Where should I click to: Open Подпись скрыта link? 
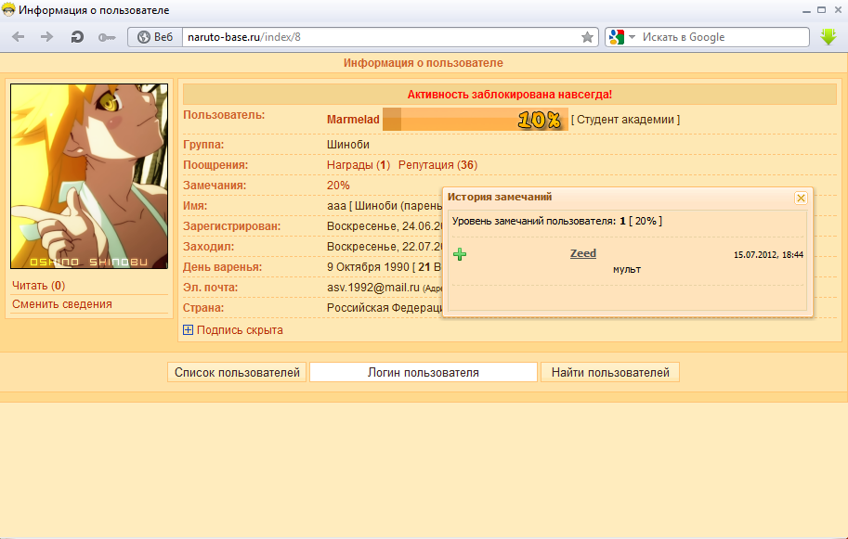pyautogui.click(x=240, y=330)
